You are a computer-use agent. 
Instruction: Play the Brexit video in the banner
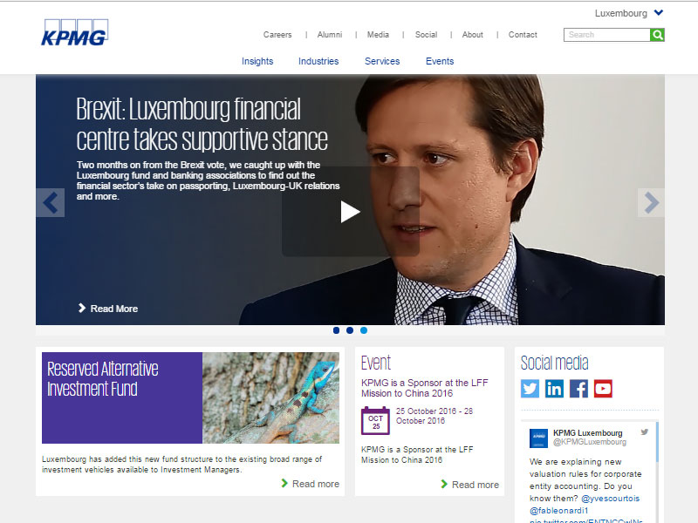(x=351, y=212)
